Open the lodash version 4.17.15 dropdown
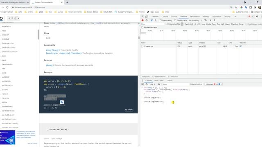This screenshot has height=147, width=262. coord(14,18)
